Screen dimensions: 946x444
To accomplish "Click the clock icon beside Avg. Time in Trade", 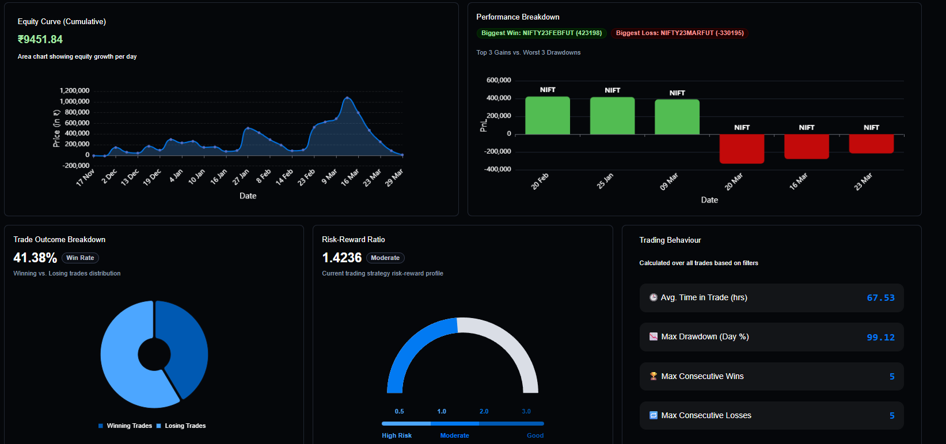I will click(x=654, y=297).
